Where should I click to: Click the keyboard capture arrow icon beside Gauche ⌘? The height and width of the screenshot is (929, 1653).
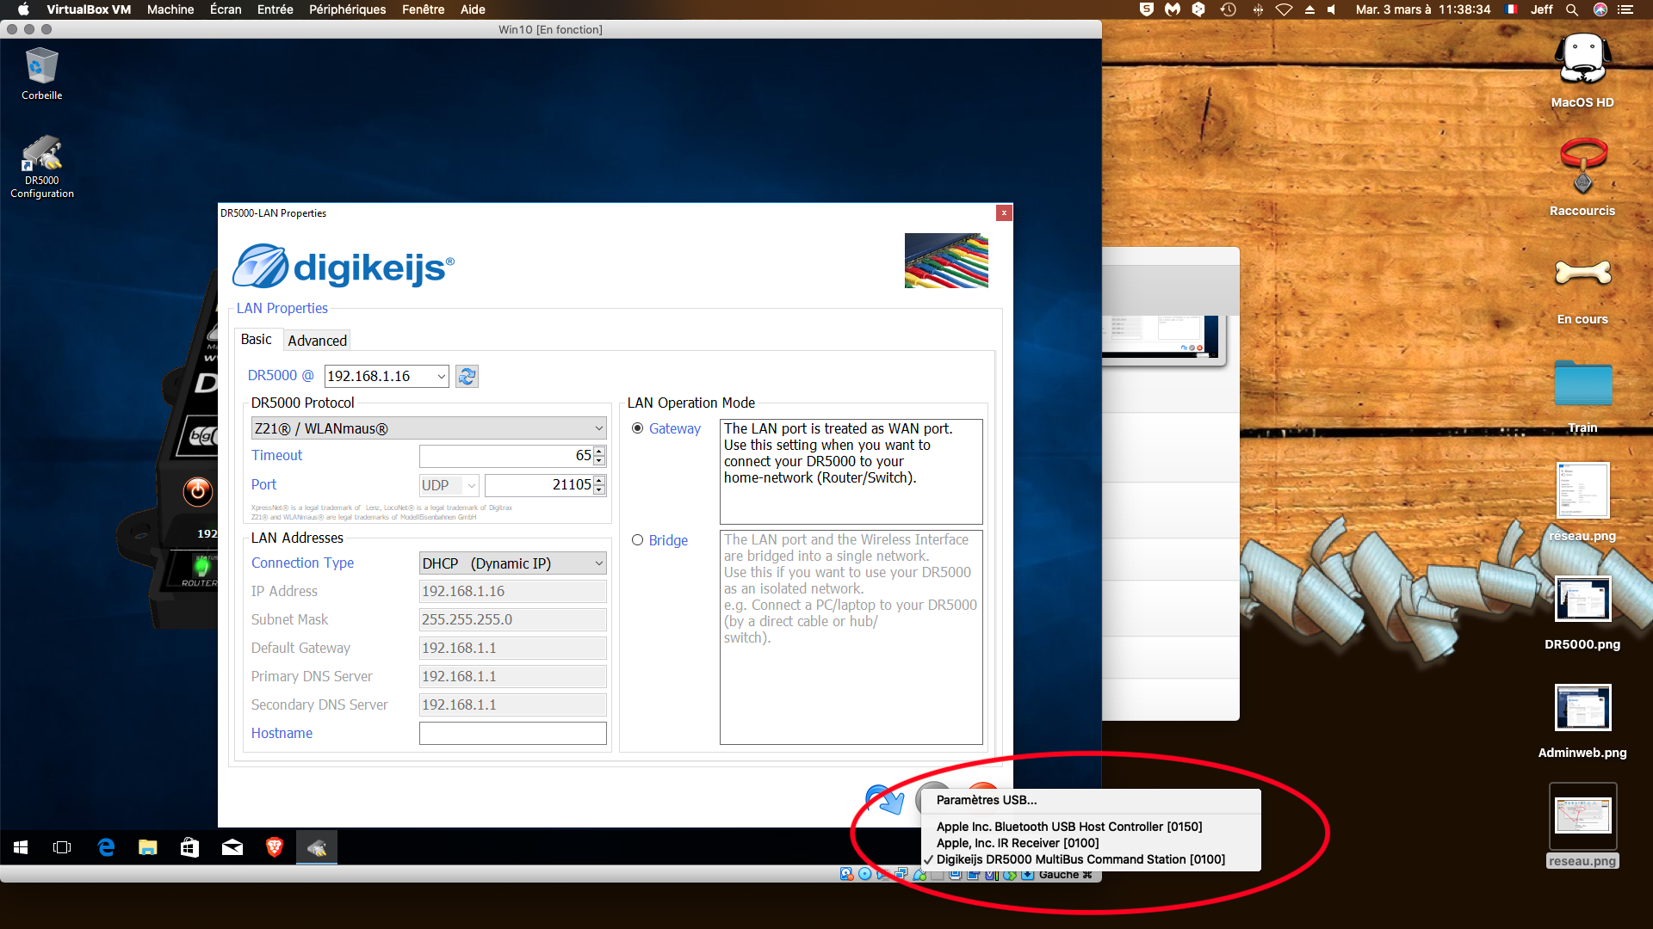coord(1028,875)
